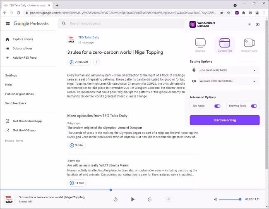Rewind 10 seconds in player
The height and width of the screenshot is (209, 269).
click(x=115, y=199)
